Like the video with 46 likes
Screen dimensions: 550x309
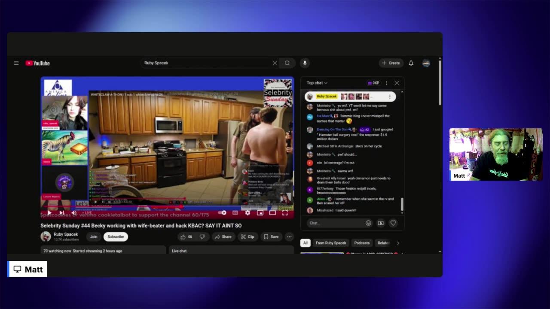[x=186, y=236]
